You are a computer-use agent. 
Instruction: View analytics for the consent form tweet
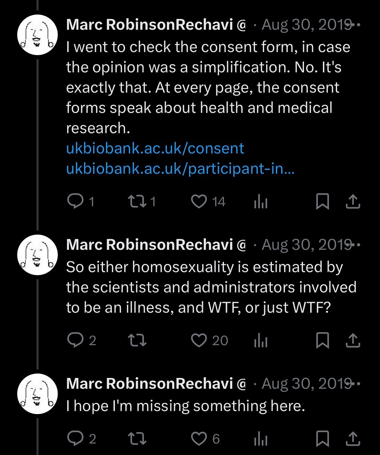pos(260,202)
